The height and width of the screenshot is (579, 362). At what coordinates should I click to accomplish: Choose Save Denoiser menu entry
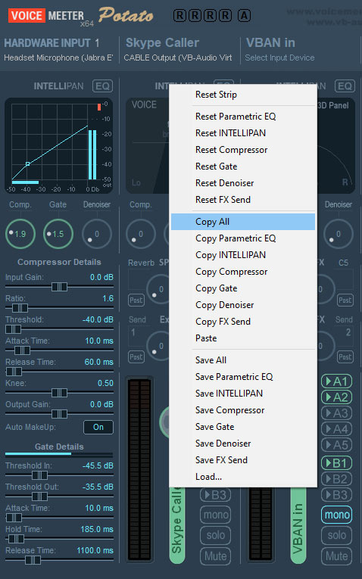click(x=243, y=443)
